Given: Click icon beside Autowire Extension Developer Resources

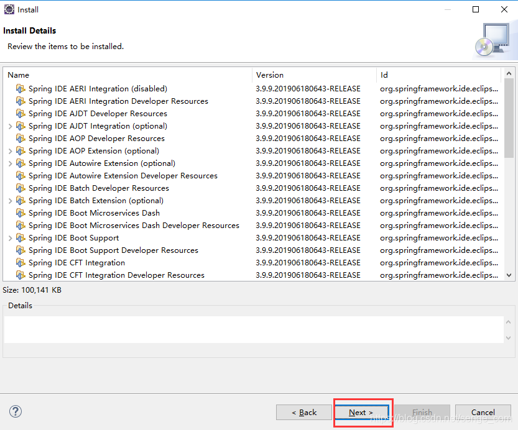Looking at the screenshot, I should click(21, 176).
